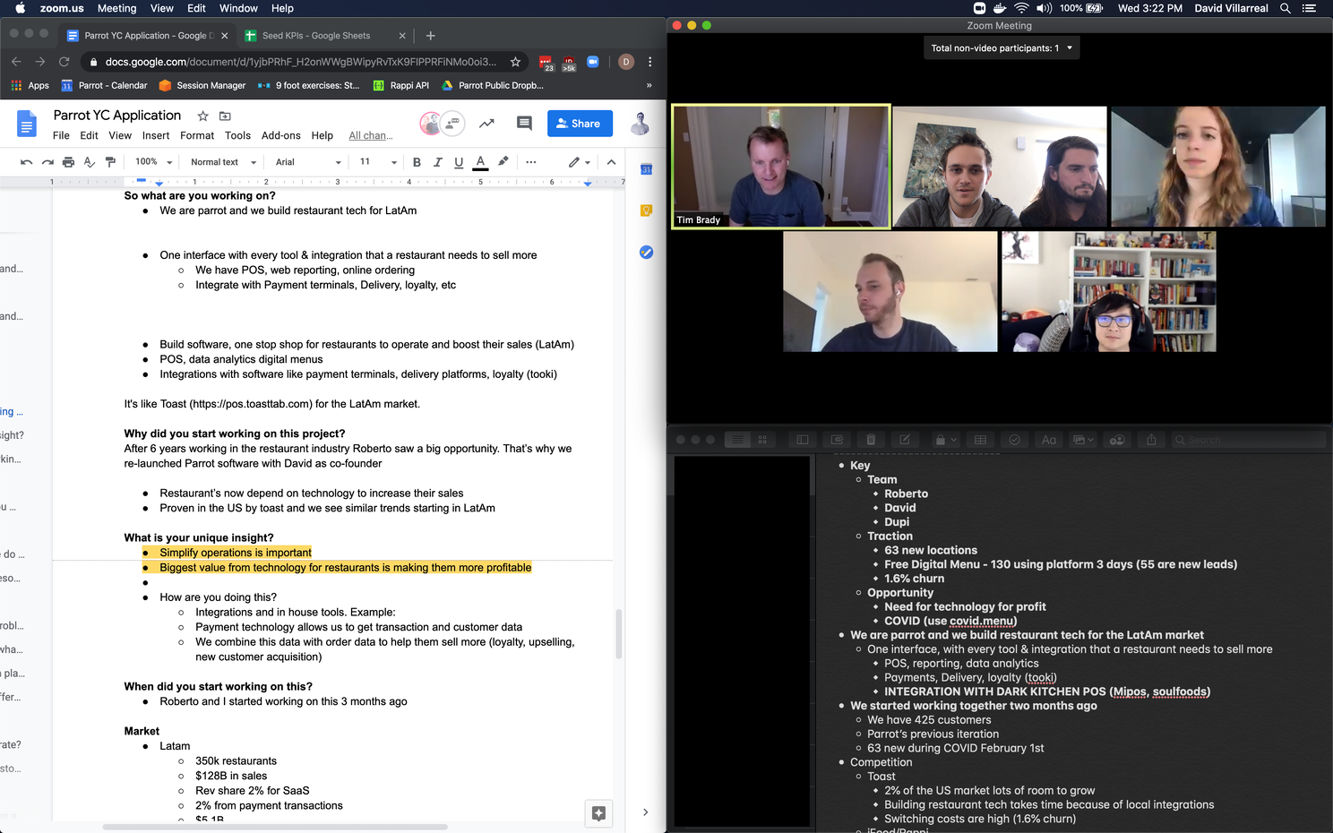Image resolution: width=1333 pixels, height=833 pixels.
Task: Open the Google Calendar side panel icon
Action: (646, 168)
